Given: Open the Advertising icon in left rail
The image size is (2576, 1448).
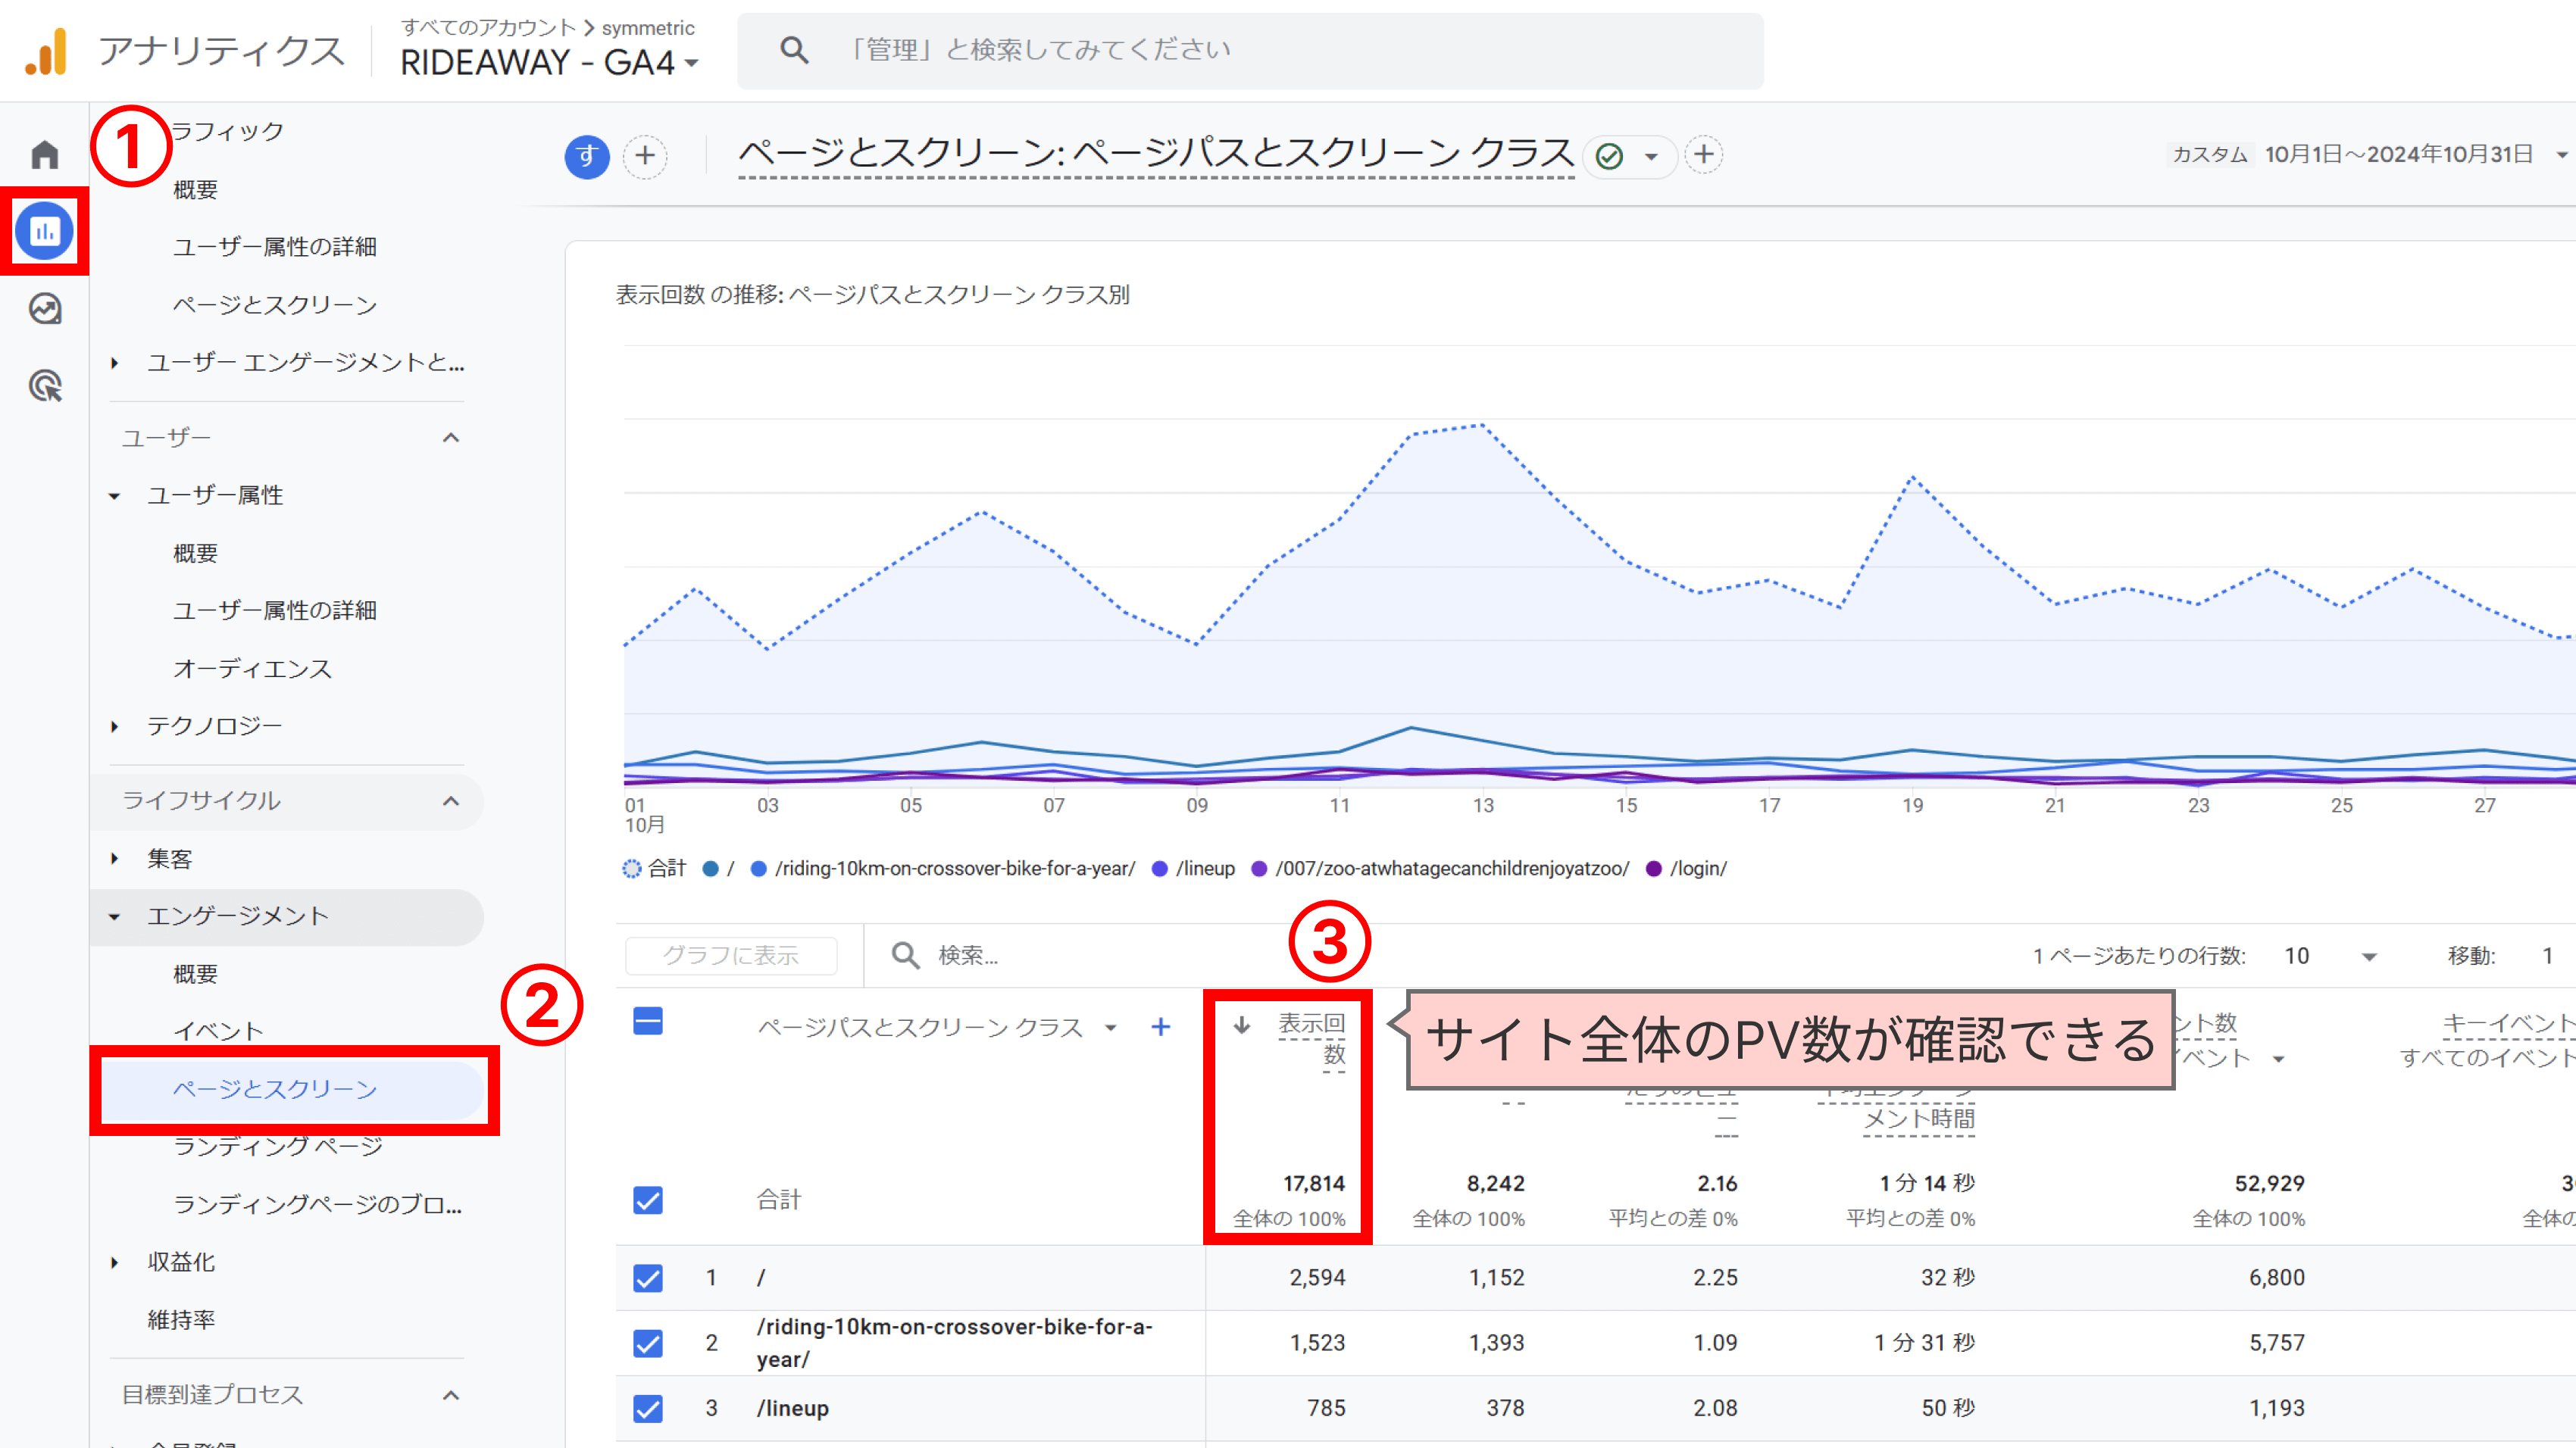Looking at the screenshot, I should click(45, 385).
